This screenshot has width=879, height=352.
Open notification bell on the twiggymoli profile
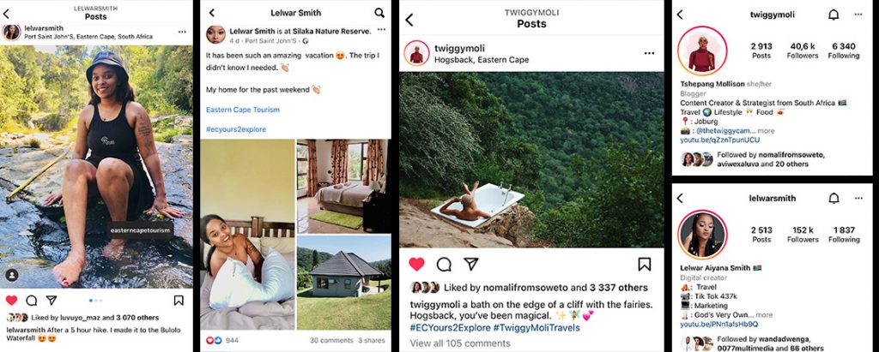click(834, 15)
